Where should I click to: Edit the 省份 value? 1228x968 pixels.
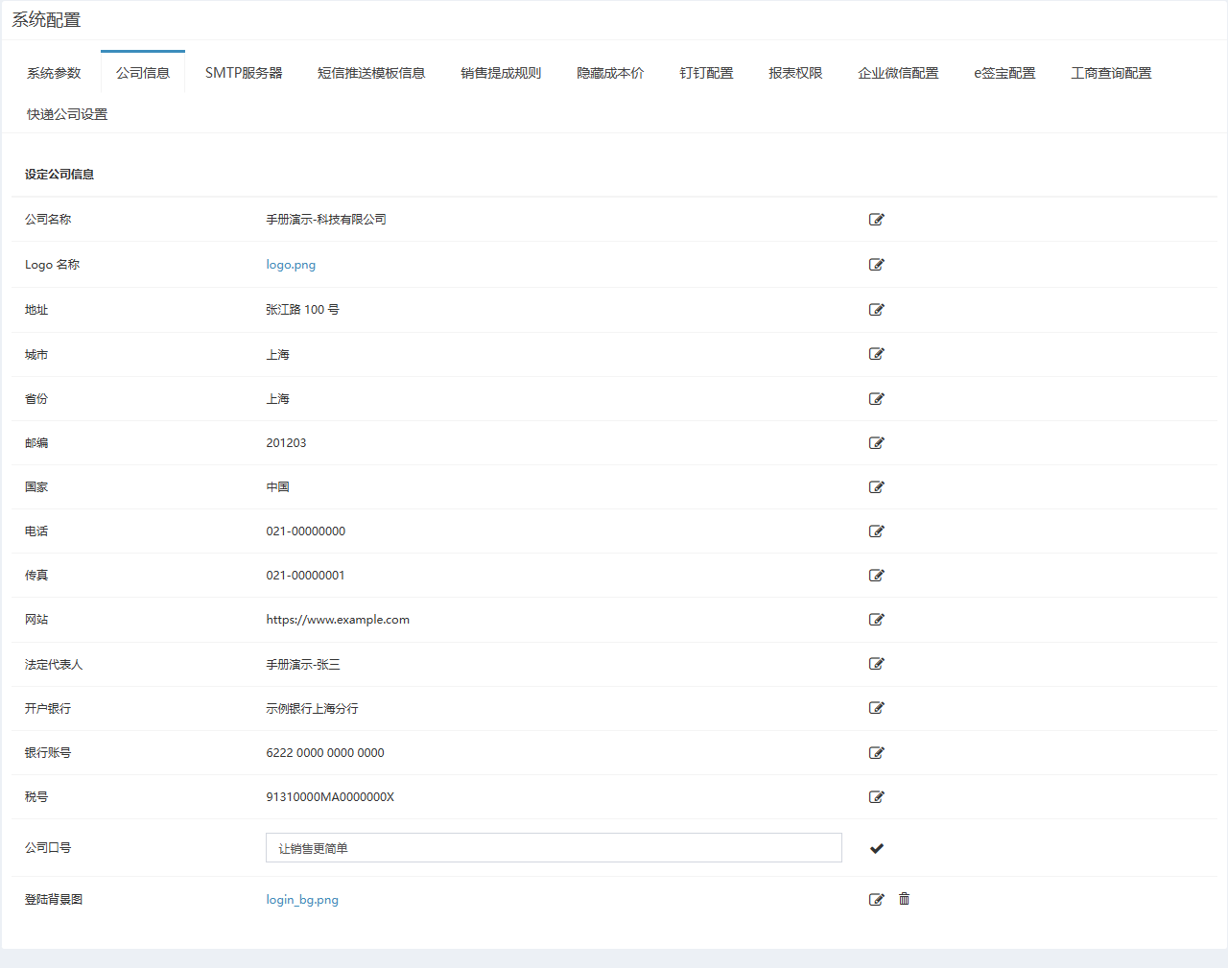[x=876, y=399]
